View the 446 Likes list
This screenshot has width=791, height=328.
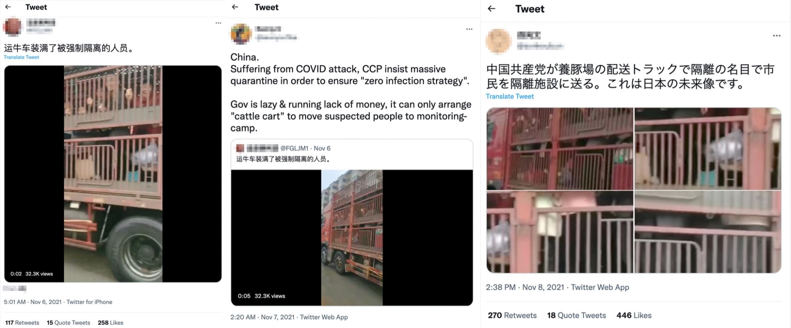(x=634, y=315)
